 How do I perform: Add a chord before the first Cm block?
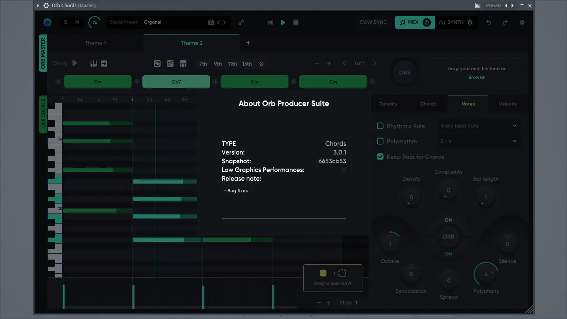(58, 82)
